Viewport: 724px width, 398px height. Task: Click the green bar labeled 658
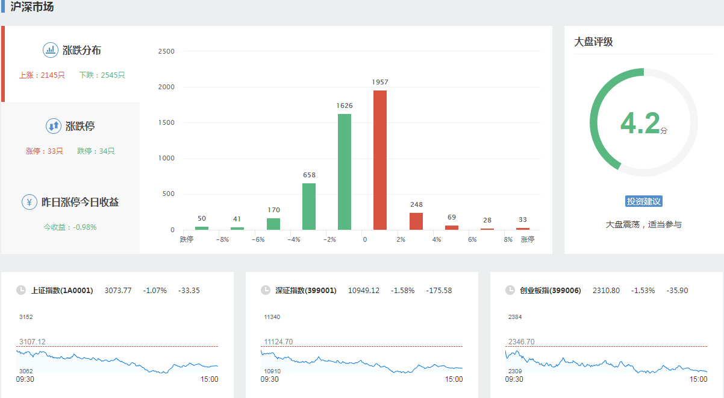[x=309, y=206]
